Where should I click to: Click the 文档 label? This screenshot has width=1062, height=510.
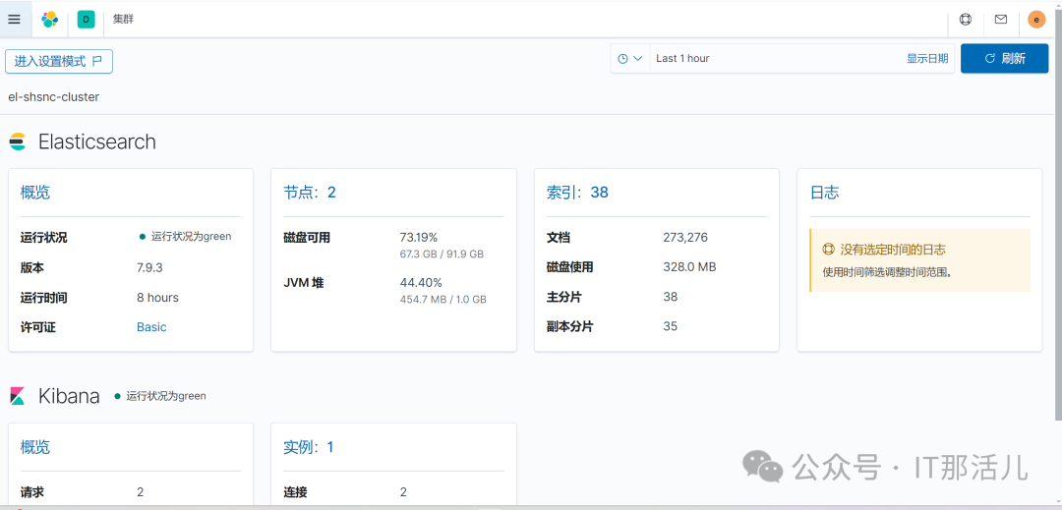click(x=559, y=238)
